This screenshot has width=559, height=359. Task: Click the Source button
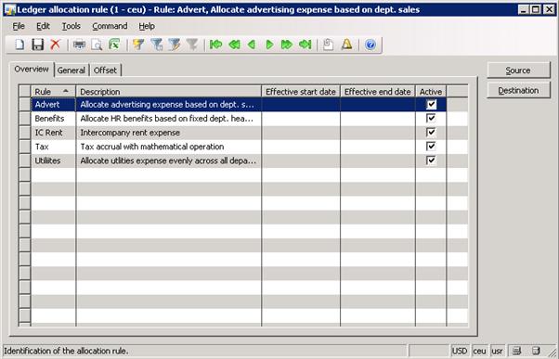518,71
